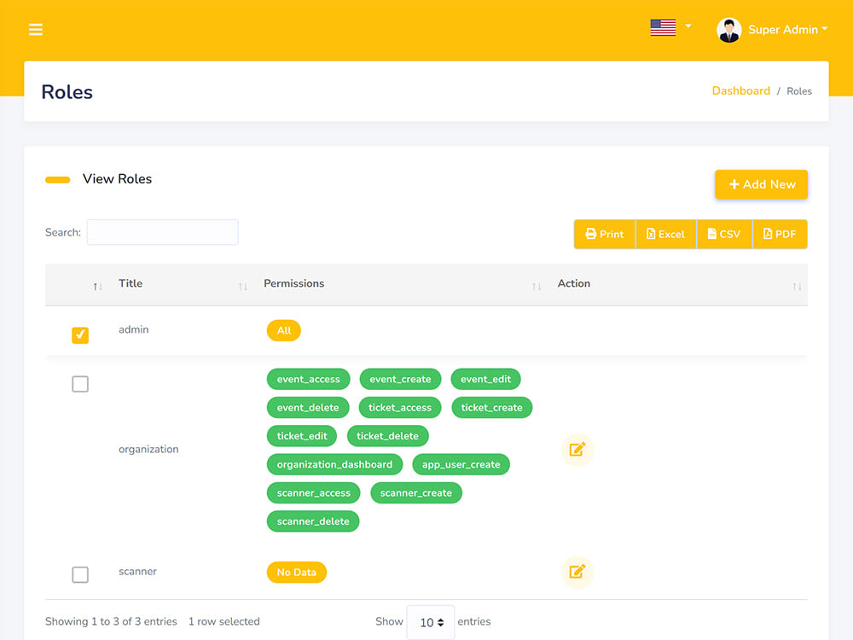This screenshot has height=640, width=853.
Task: Click the Super Admin avatar picture
Action: click(729, 30)
